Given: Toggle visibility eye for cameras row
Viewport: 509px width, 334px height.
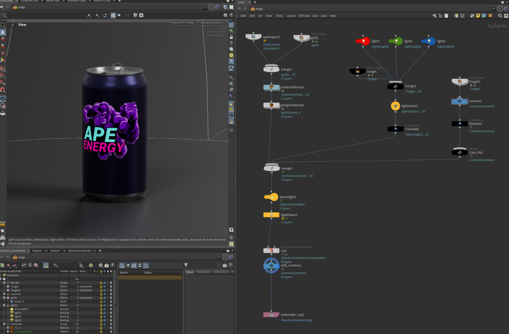Looking at the screenshot, I should (x=104, y=294).
